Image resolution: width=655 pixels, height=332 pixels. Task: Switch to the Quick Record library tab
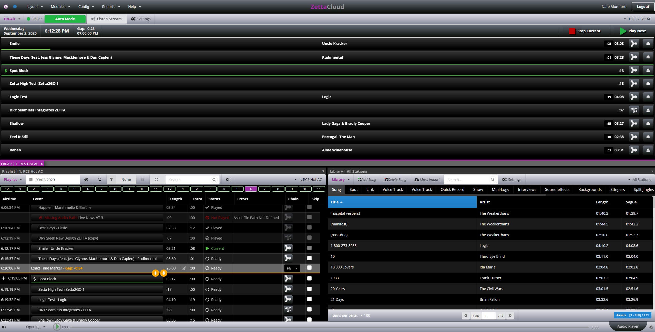(x=452, y=190)
